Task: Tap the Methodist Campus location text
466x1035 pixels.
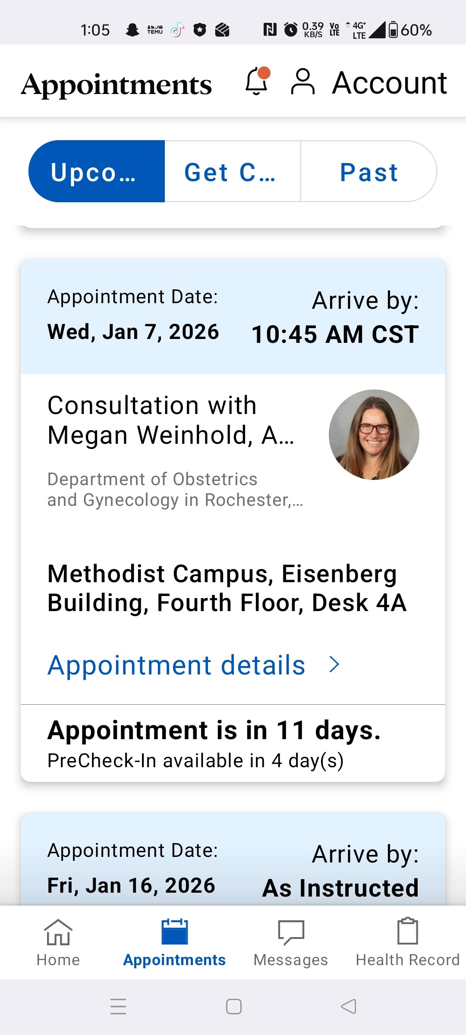Action: pos(227,588)
